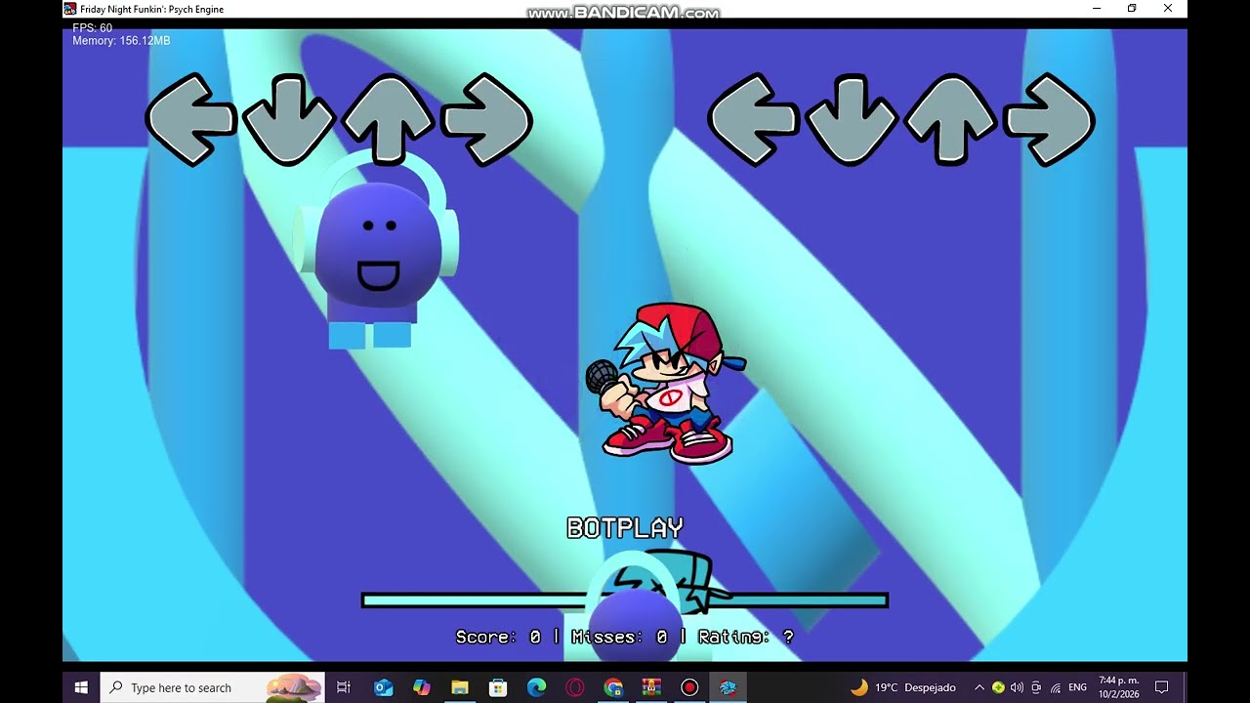1250x703 pixels.
Task: Open File Explorer from the taskbar
Action: [x=460, y=687]
